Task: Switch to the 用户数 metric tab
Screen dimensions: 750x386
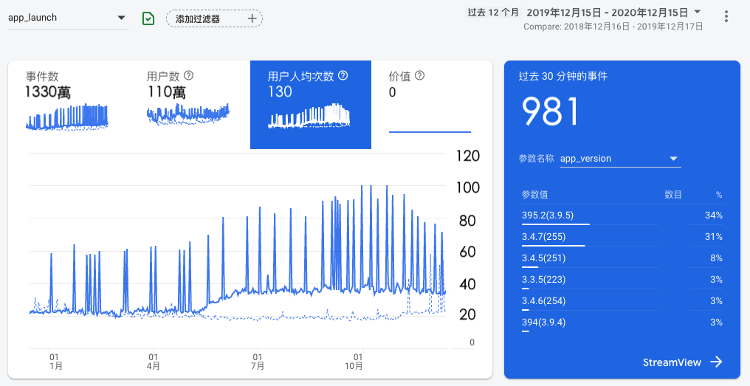Action: [x=190, y=104]
